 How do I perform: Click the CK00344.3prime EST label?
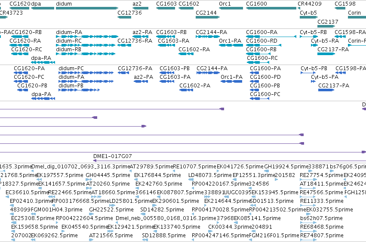(230, 227)
